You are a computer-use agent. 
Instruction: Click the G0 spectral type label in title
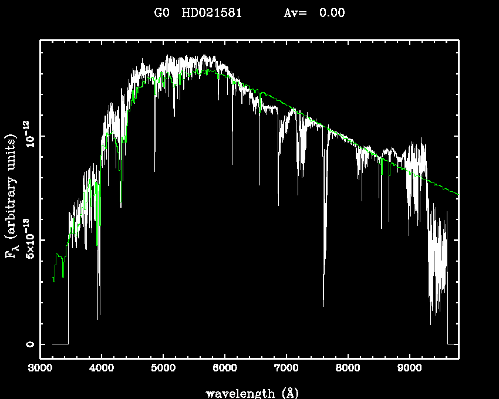(x=161, y=13)
